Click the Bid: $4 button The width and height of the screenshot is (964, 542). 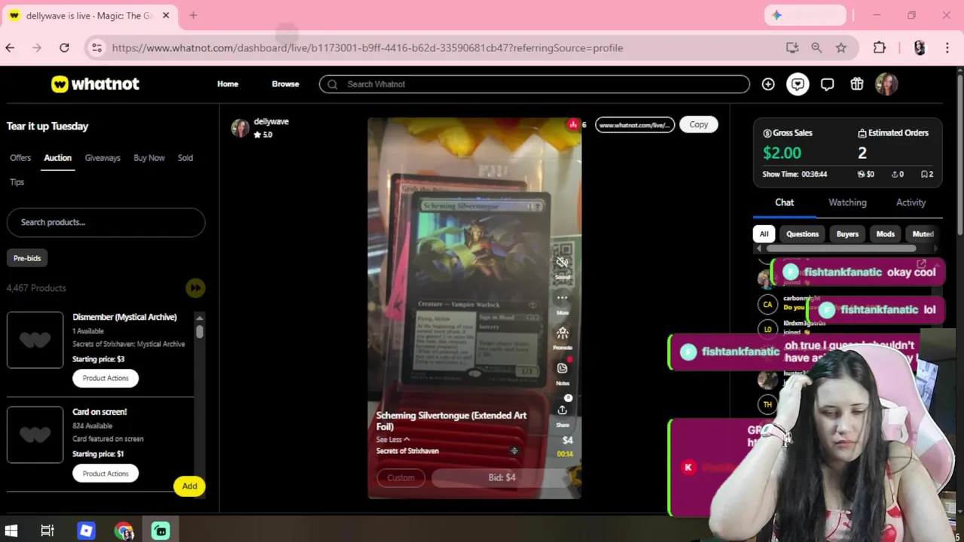click(502, 477)
